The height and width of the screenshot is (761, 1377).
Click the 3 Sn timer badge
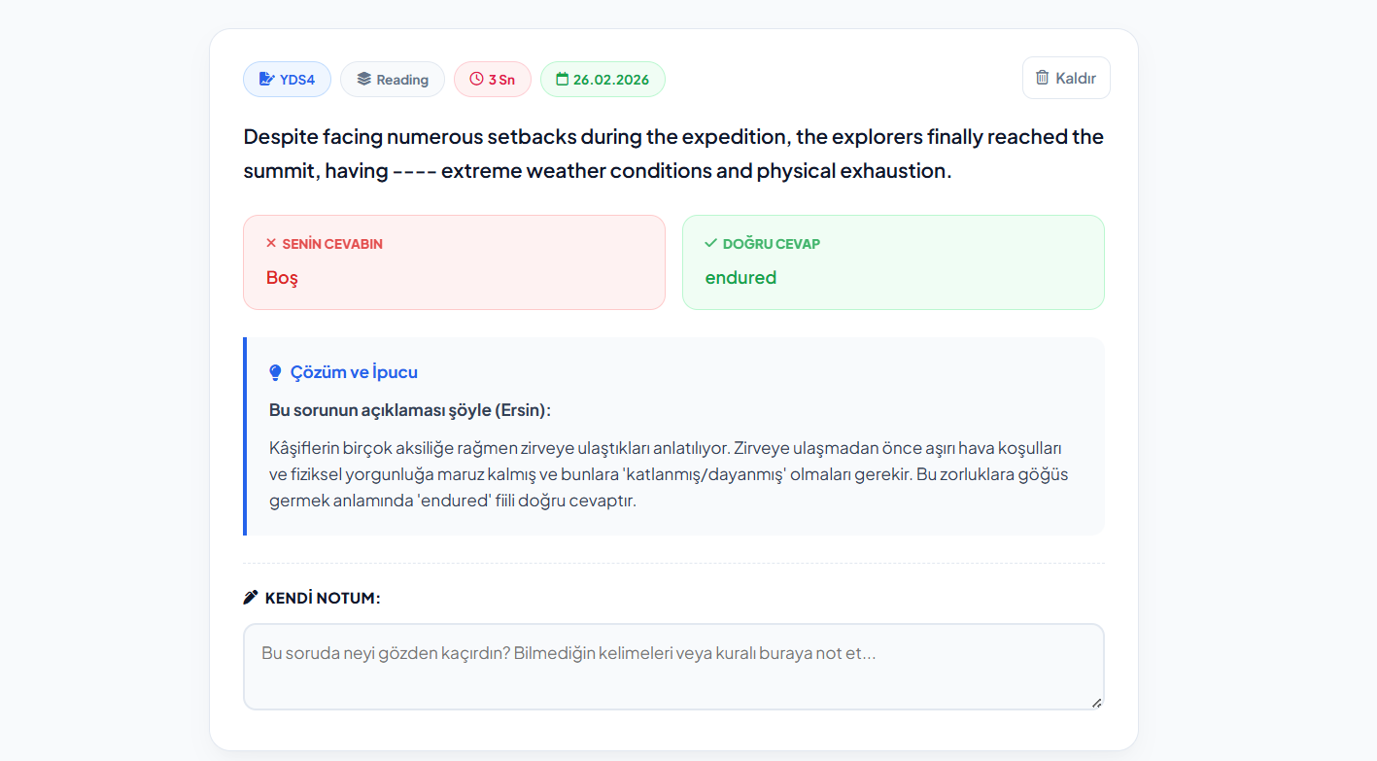pos(492,79)
